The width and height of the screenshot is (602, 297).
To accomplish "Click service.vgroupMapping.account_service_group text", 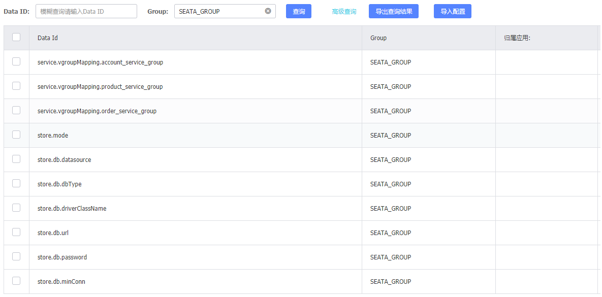I will pyautogui.click(x=100, y=62).
